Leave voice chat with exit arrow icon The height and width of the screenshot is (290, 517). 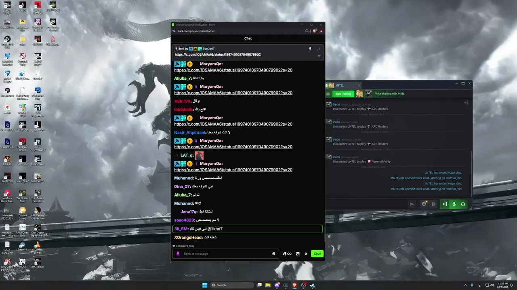(445, 204)
